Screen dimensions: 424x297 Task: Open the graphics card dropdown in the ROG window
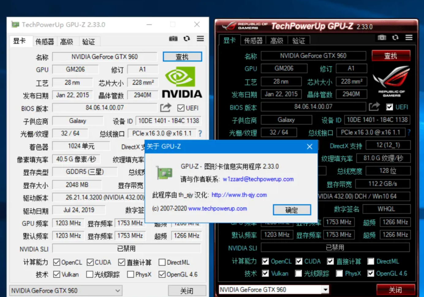point(326,289)
